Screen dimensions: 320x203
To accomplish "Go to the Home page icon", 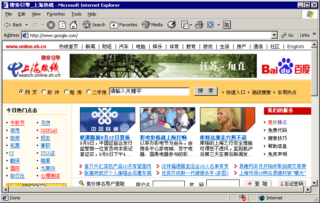I will 73,25.
